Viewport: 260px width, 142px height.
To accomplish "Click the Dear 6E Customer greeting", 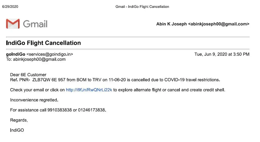I will (x=28, y=75).
